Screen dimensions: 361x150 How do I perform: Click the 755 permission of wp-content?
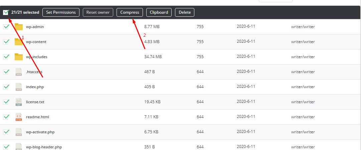pyautogui.click(x=200, y=42)
